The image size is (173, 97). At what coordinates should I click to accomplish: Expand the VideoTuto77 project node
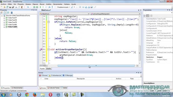pyautogui.click(x=4, y=18)
